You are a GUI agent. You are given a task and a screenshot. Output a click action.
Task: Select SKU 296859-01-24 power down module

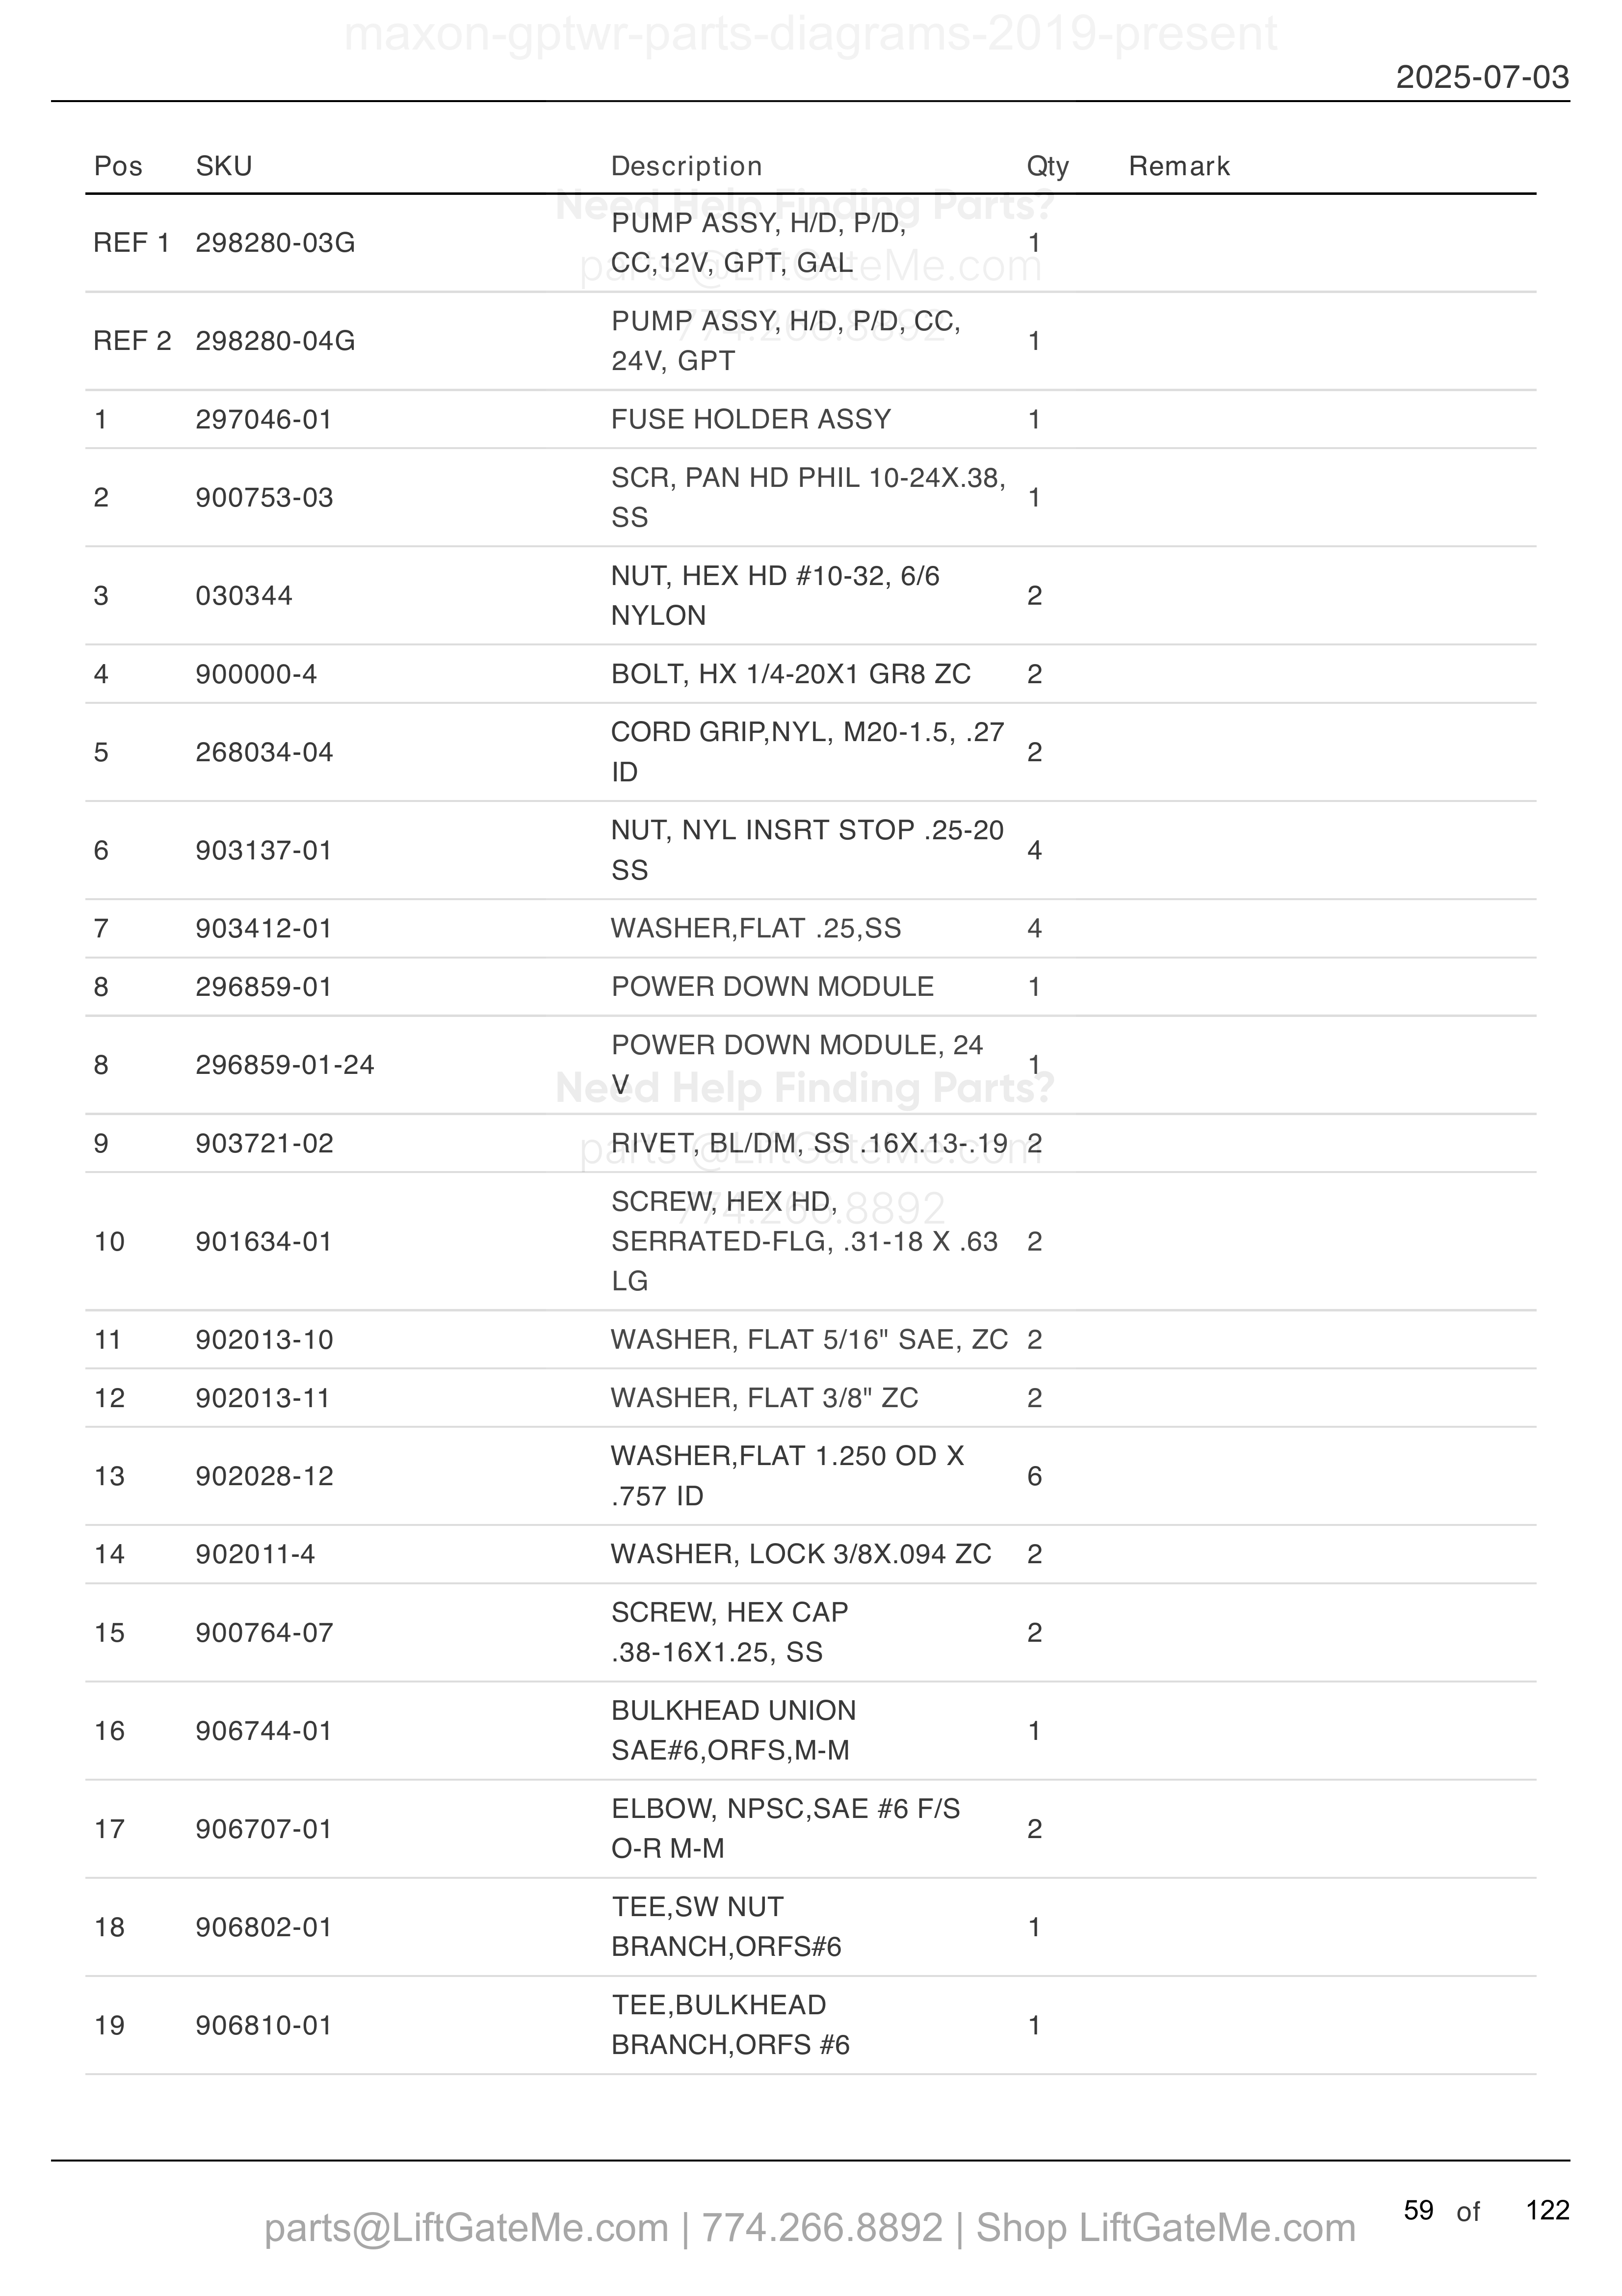tap(285, 1065)
